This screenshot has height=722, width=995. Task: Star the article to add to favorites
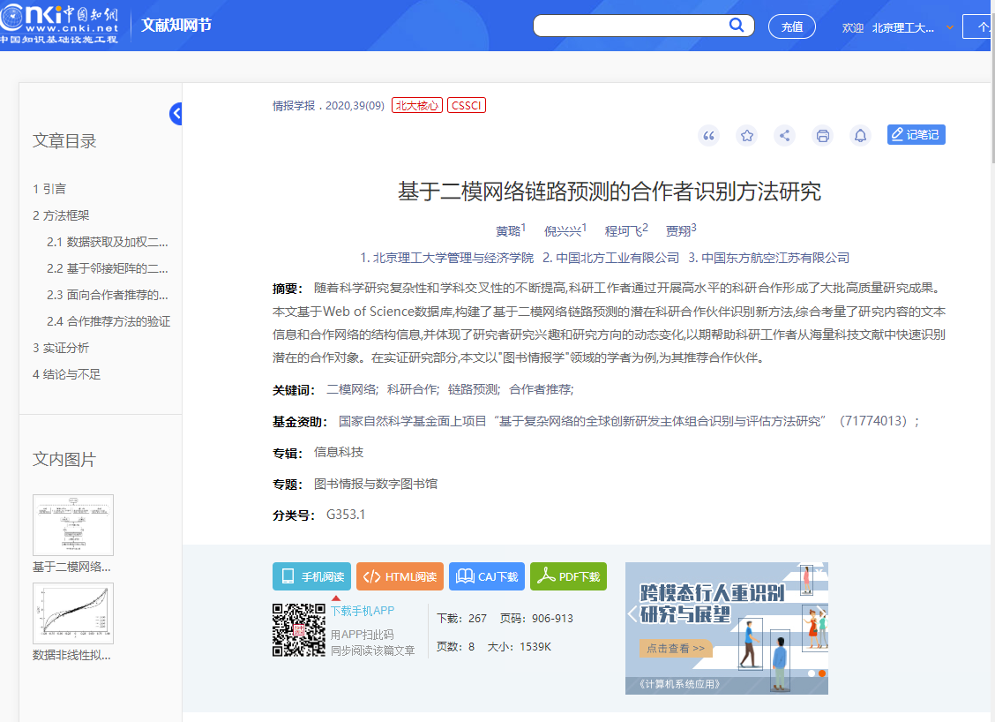(x=746, y=135)
